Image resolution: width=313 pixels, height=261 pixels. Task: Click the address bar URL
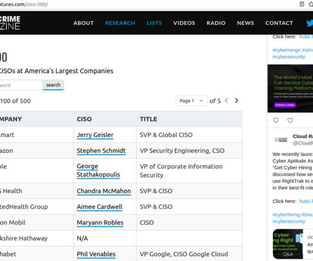tap(24, 4)
